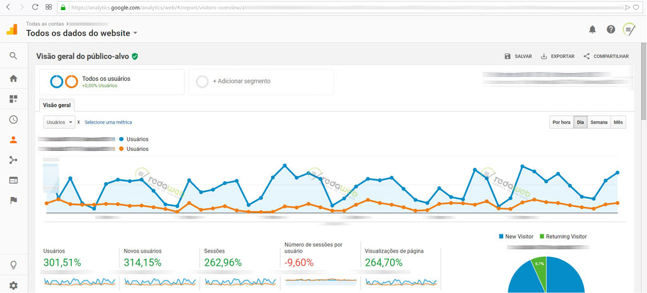Click the Número de sessões por usuário label
The height and width of the screenshot is (293, 647).
point(313,248)
